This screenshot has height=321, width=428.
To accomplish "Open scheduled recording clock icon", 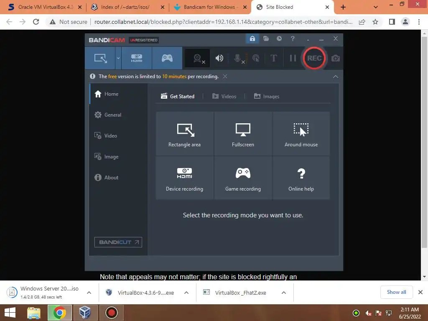I will pos(279,39).
